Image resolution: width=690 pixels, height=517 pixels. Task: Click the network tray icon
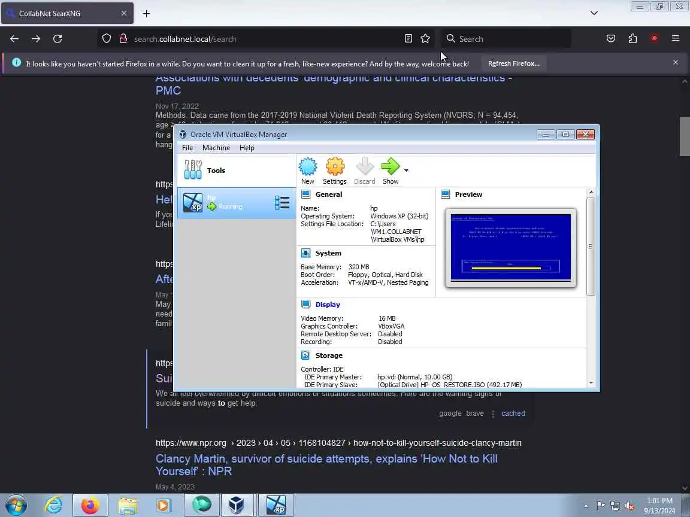(x=615, y=506)
